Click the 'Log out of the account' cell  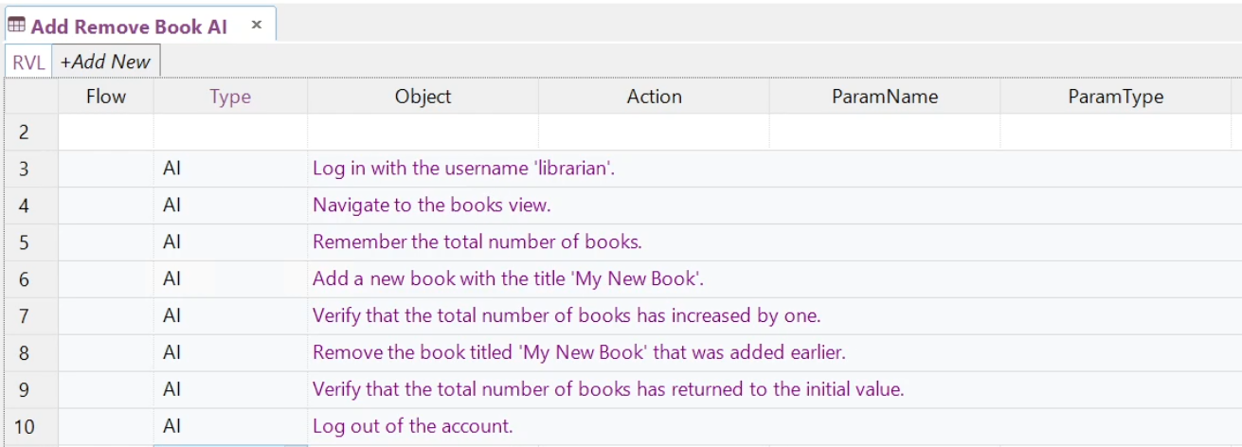tap(412, 426)
